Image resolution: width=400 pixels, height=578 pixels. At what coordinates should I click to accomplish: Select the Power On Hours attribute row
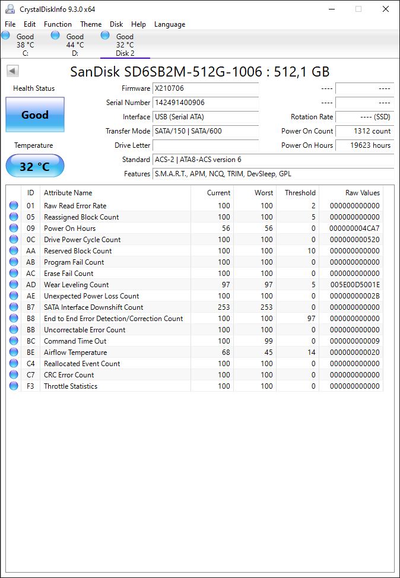(195, 228)
